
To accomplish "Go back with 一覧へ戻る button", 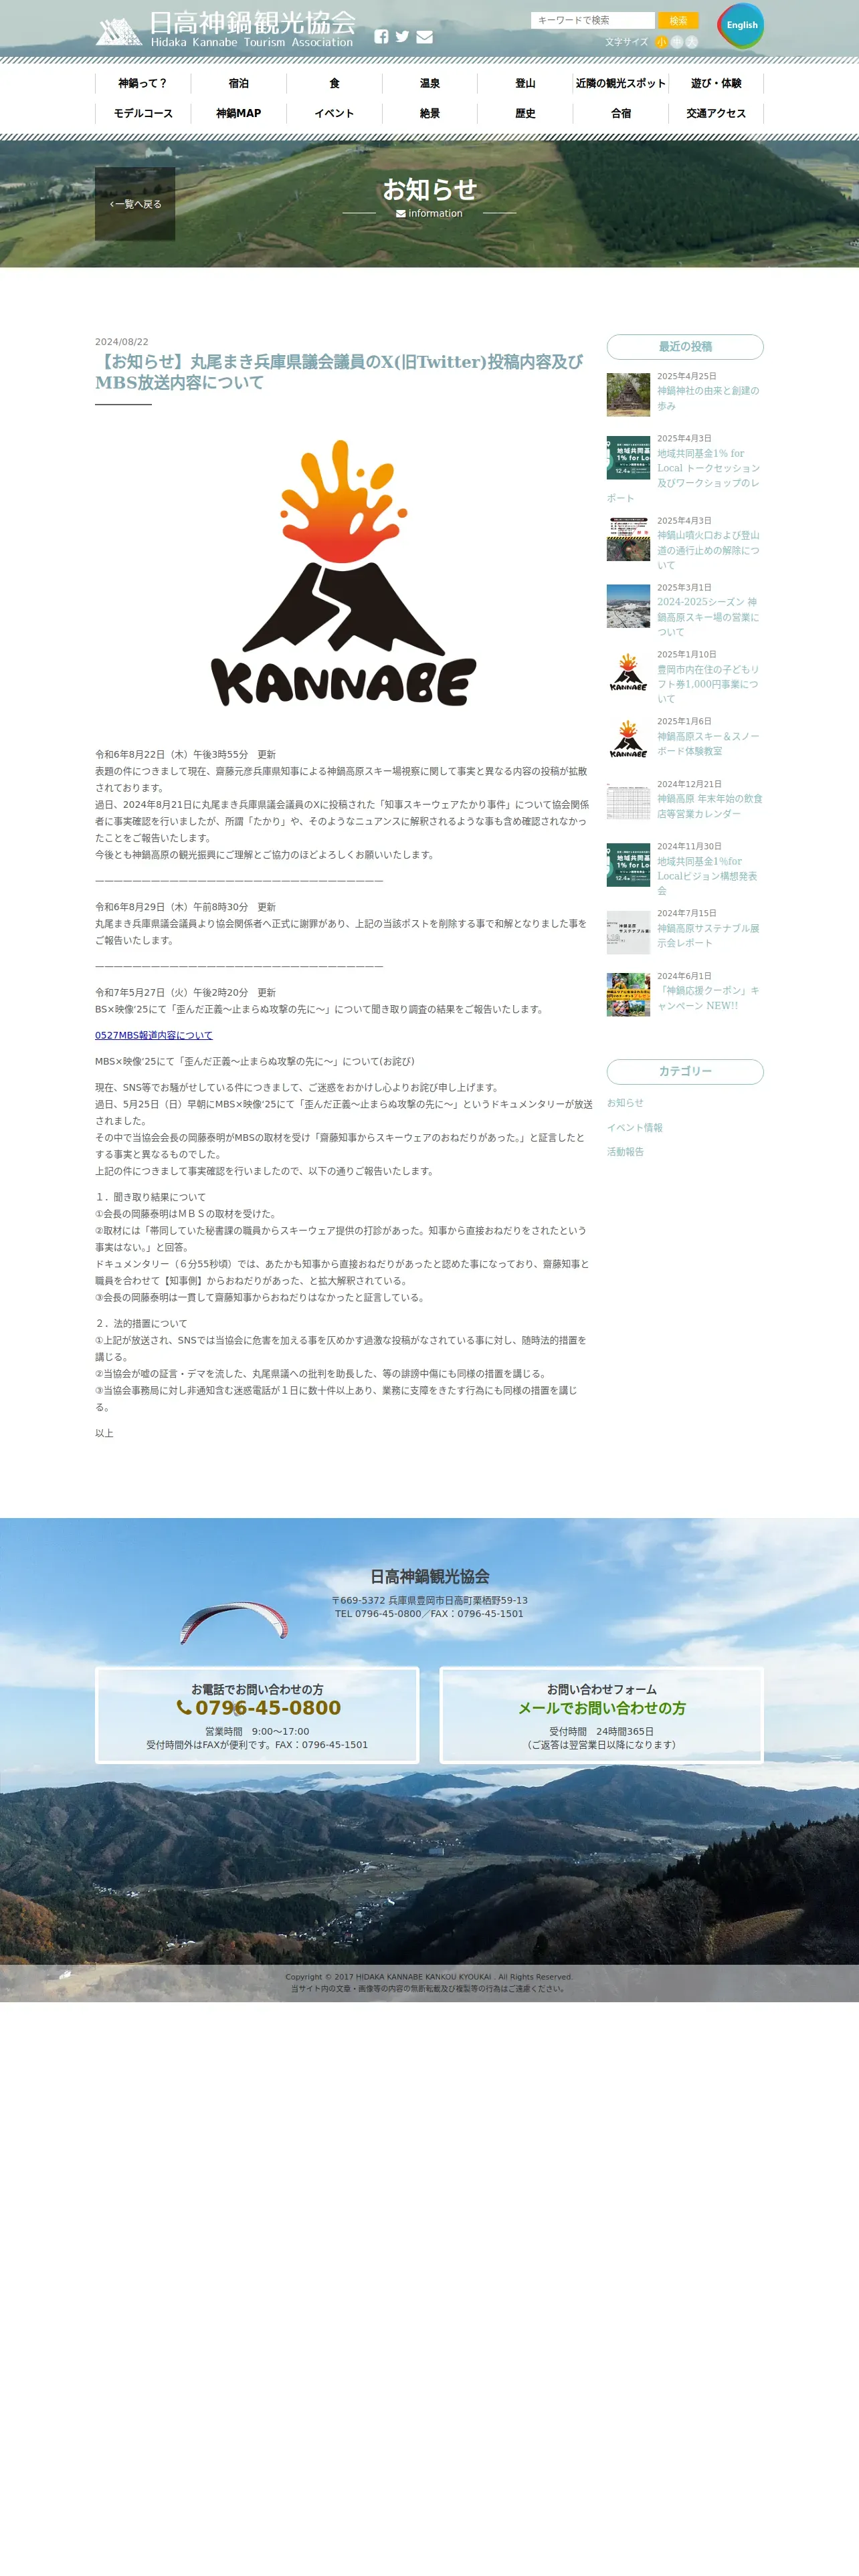I will [135, 204].
